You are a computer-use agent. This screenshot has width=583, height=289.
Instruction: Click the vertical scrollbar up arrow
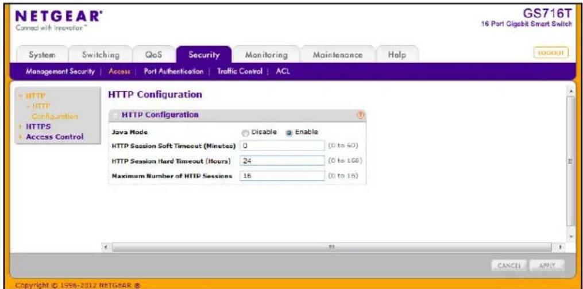(572, 91)
